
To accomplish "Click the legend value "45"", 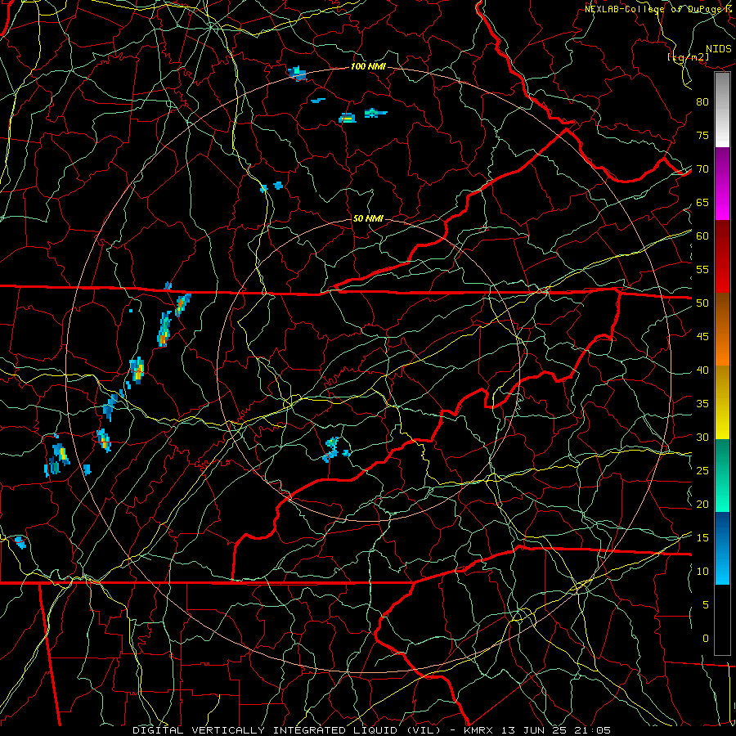I will tap(702, 337).
